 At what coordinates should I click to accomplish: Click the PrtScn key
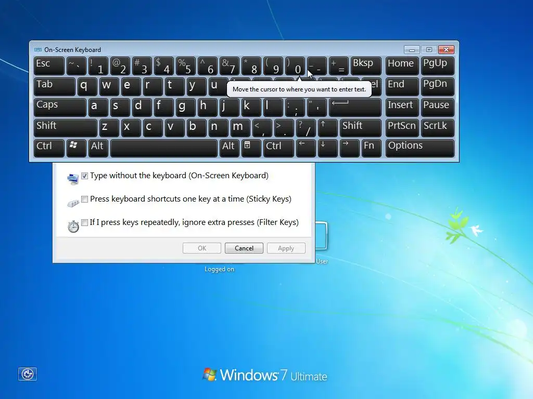[x=402, y=128]
